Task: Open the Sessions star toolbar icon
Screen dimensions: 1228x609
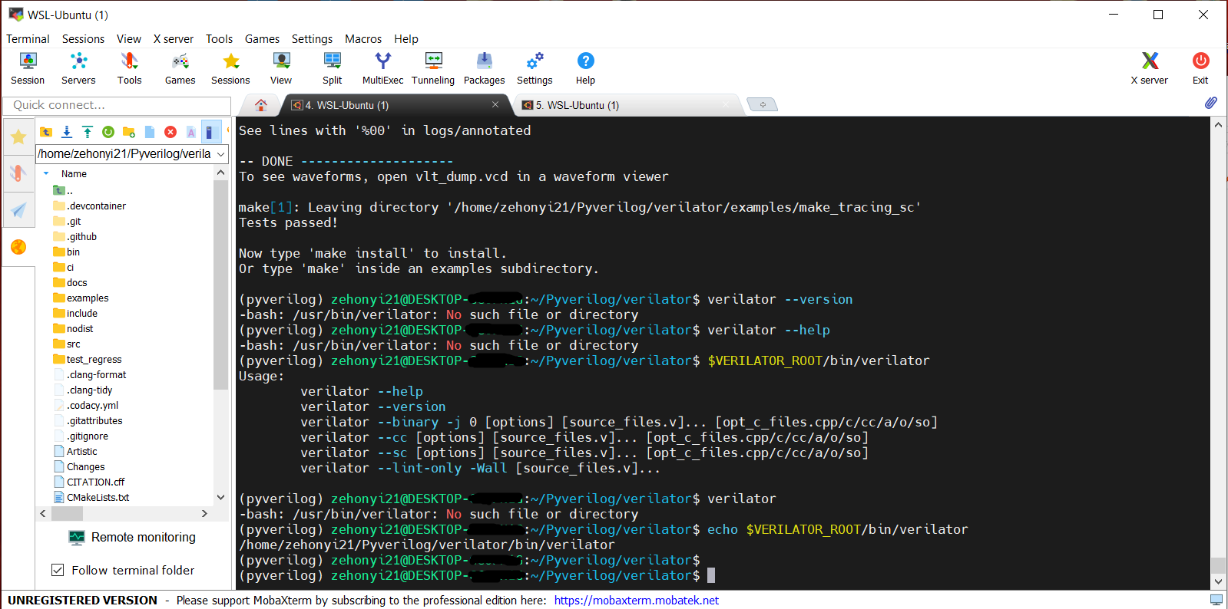Action: [x=230, y=67]
